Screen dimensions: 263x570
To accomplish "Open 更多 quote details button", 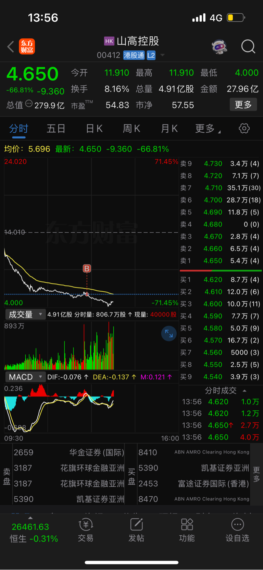I will [243, 105].
